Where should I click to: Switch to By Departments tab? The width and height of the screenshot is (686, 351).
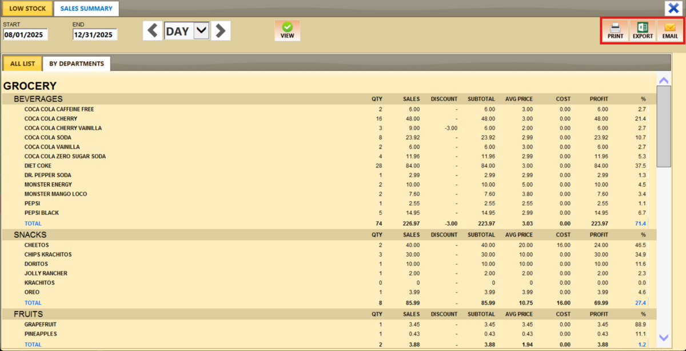tap(77, 63)
